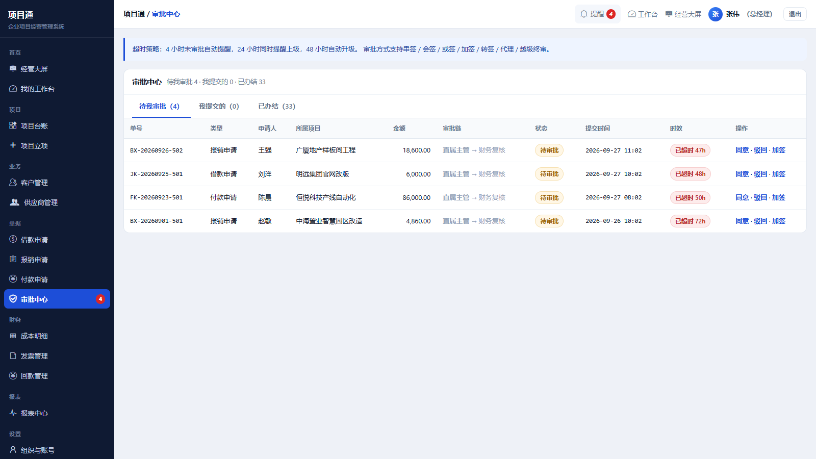Open 供应商管理 people icon
816x459 pixels.
tap(15, 202)
